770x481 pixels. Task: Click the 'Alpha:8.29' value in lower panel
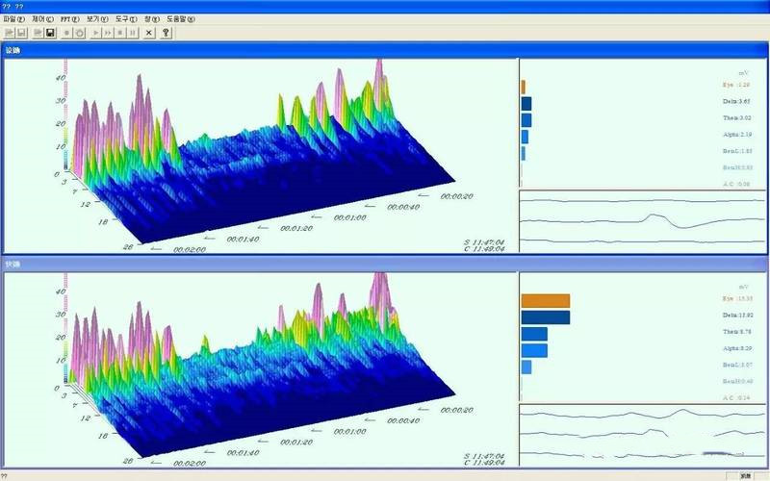[x=737, y=348]
